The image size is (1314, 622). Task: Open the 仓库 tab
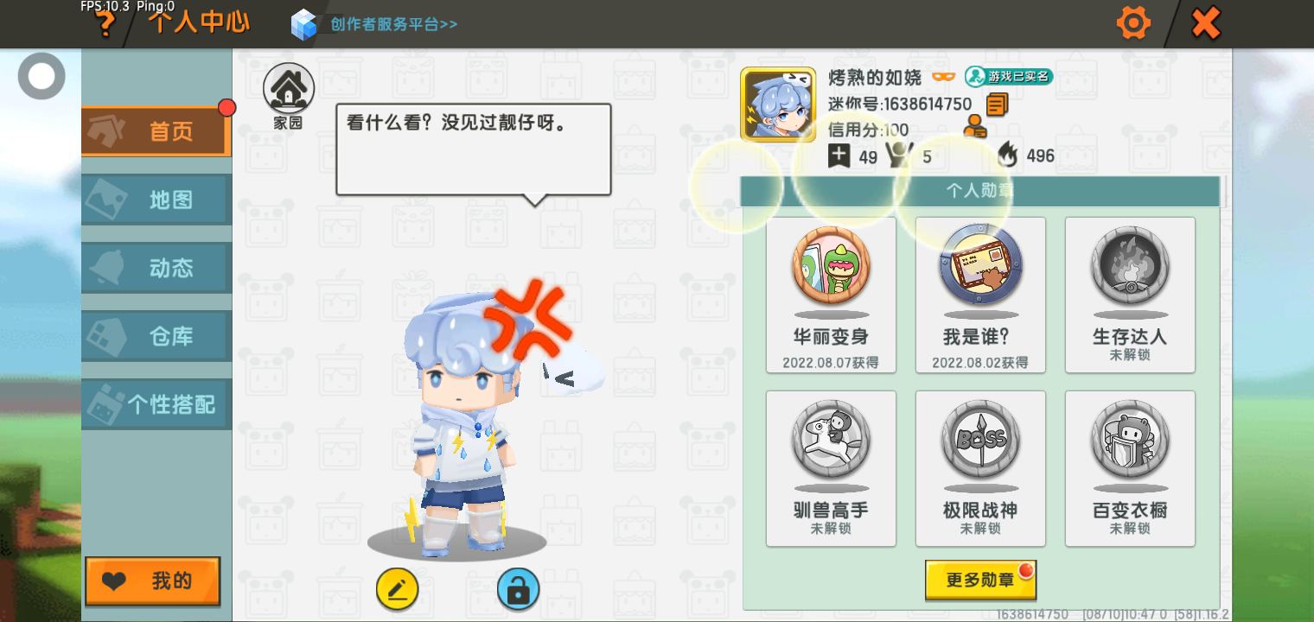(x=156, y=336)
